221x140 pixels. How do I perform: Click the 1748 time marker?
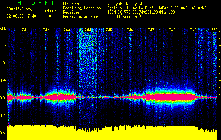point(171,30)
